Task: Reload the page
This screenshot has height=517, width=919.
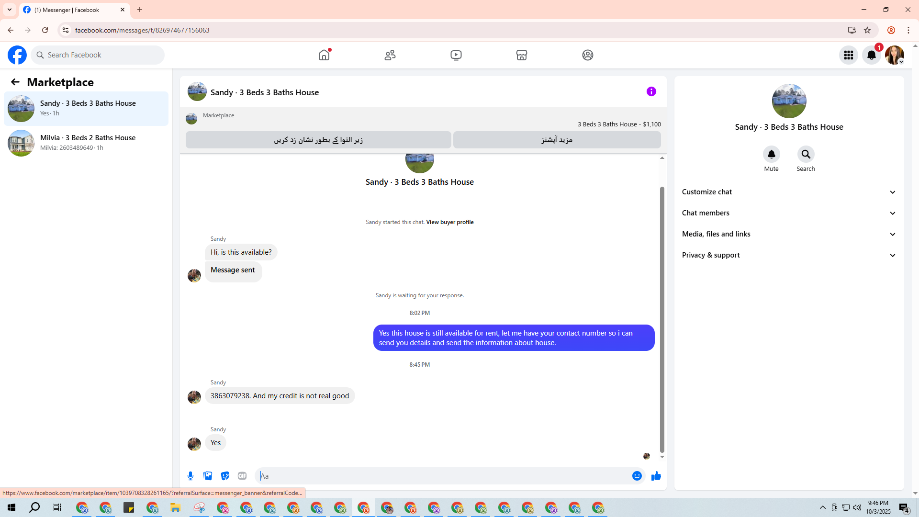Action: (x=45, y=30)
